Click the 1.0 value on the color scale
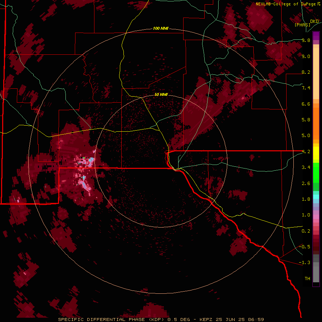 click(306, 215)
